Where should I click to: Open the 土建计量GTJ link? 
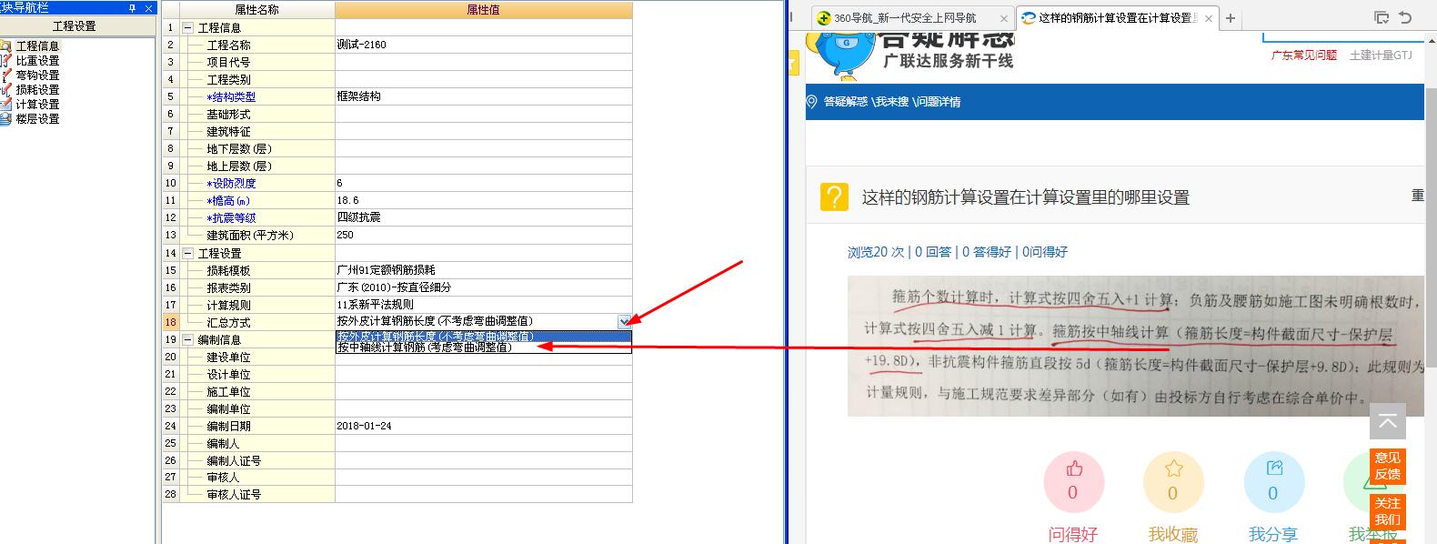point(1380,55)
